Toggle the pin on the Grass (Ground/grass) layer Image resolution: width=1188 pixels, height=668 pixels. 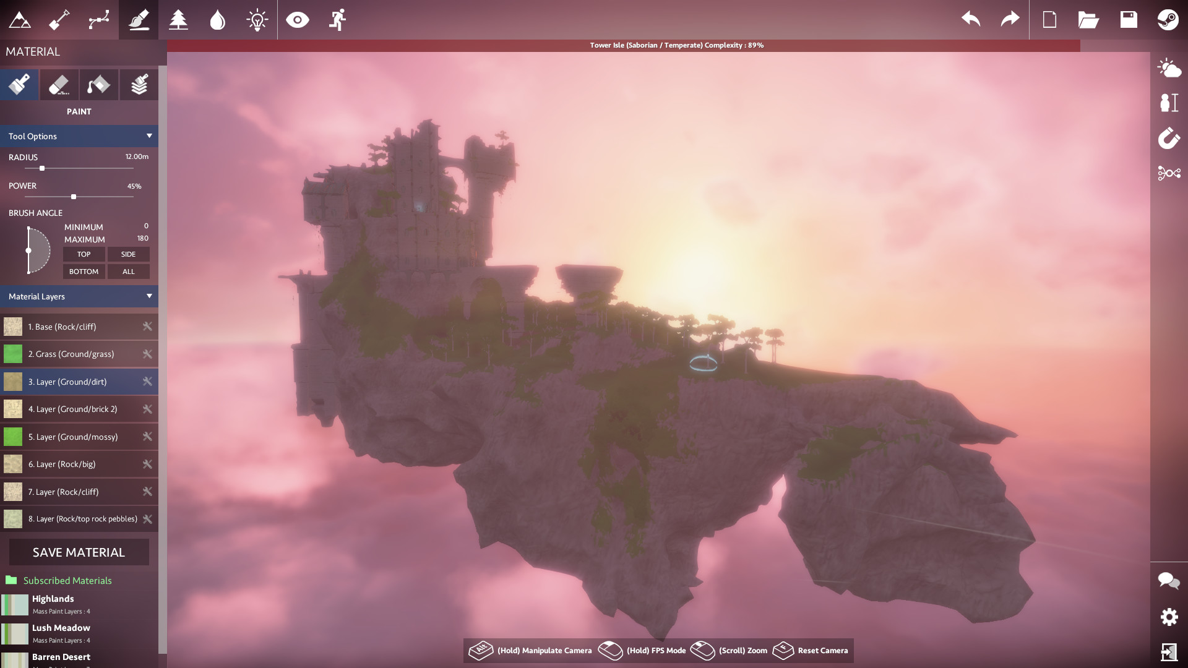click(x=148, y=354)
